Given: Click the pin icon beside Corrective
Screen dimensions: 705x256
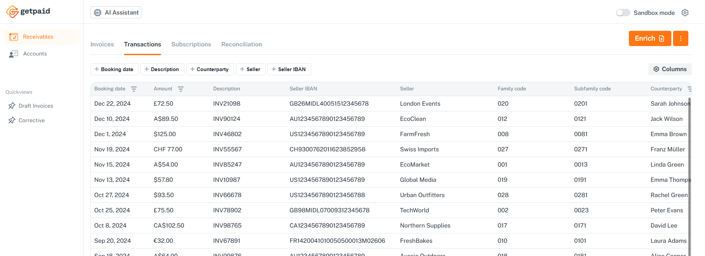Looking at the screenshot, I should point(12,120).
